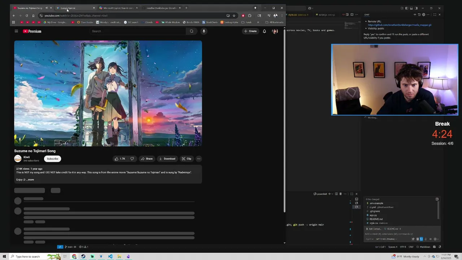Open the SEC search bookmark
Viewport: 462px width, 260px height.
pos(131,22)
